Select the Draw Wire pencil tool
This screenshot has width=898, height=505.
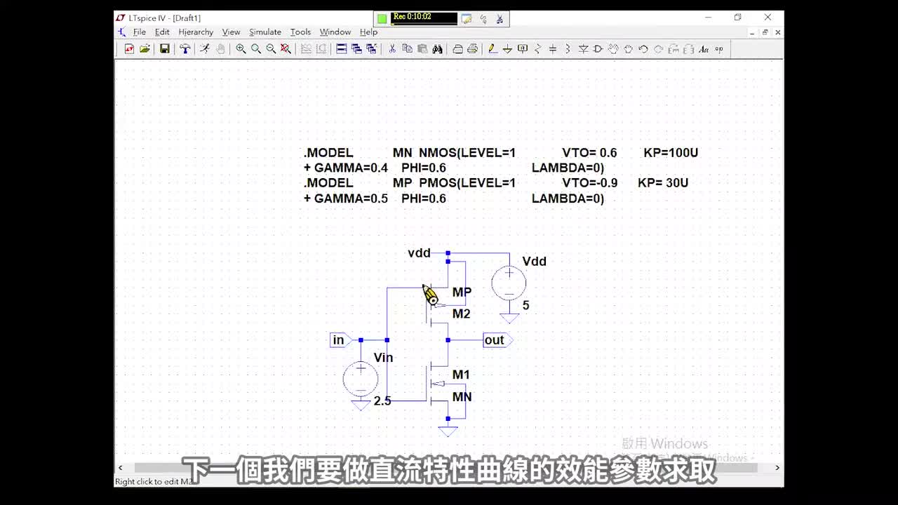(x=492, y=48)
